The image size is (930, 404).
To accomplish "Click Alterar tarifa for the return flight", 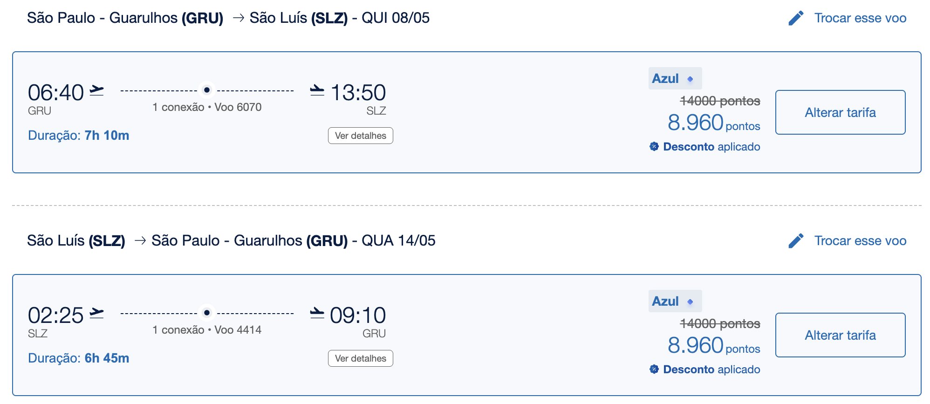I will coord(841,335).
